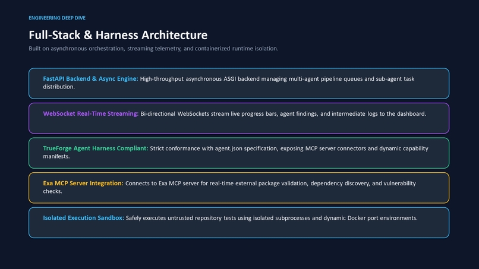Select the 'Full-Stack & Harness Architecture' title
This screenshot has width=479, height=269.
(x=118, y=35)
